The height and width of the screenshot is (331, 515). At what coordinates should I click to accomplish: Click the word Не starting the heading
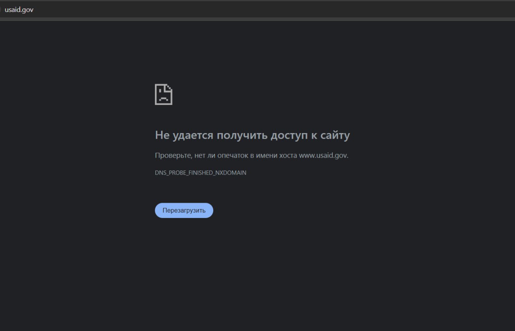pos(162,136)
